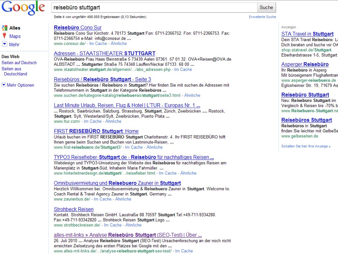Filter by Seiten auf Deutsch

coord(19,63)
